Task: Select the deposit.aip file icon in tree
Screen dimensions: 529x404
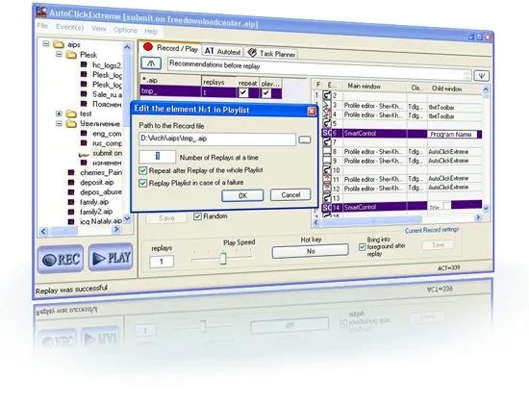Action: pos(71,182)
